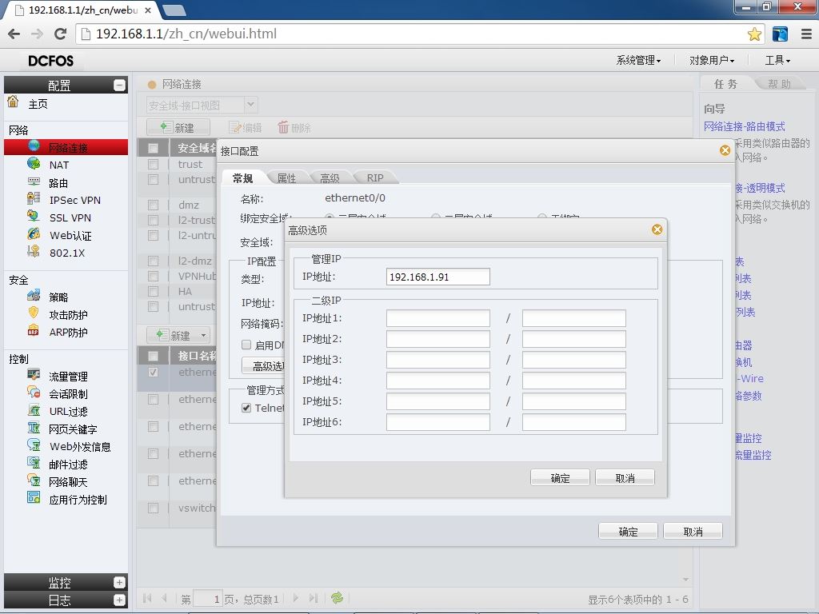Click the upper 新建 button for security zones
Screen dimensions: 819x614
pos(178,127)
